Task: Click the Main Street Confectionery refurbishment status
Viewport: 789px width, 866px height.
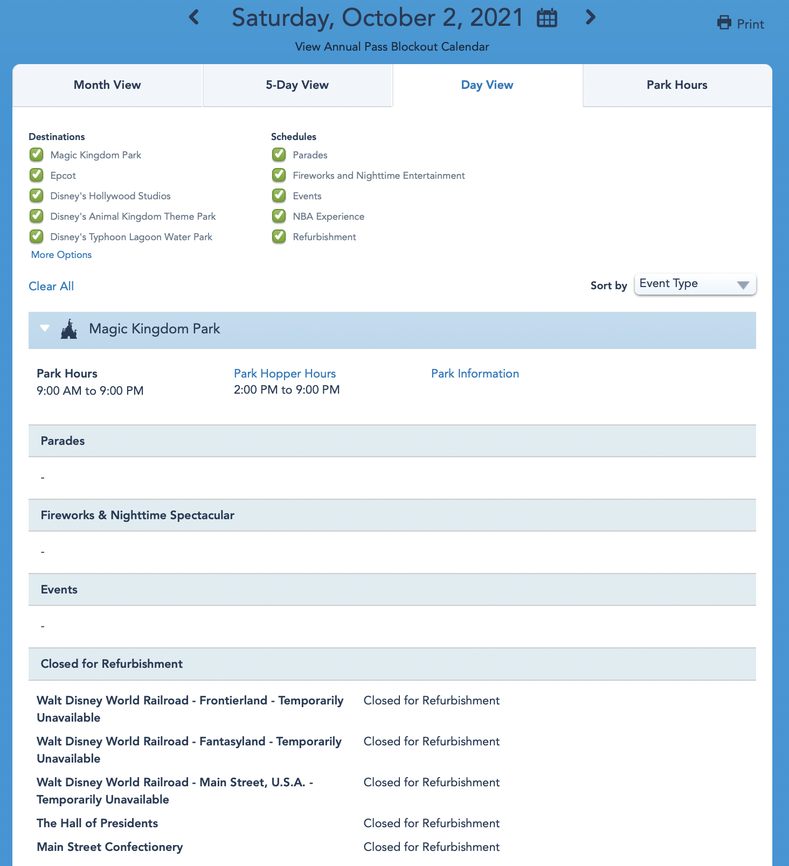Action: coord(432,847)
